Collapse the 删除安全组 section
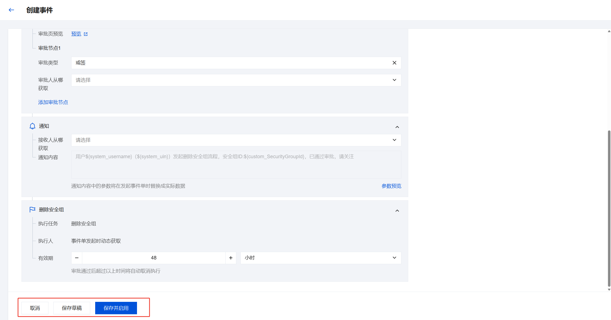The height and width of the screenshot is (320, 611). click(x=397, y=210)
